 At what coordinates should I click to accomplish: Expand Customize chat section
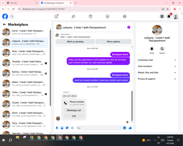(157, 60)
